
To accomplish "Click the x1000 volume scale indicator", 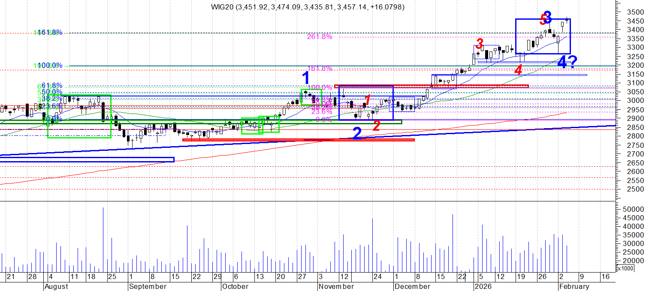I will pyautogui.click(x=626, y=268).
